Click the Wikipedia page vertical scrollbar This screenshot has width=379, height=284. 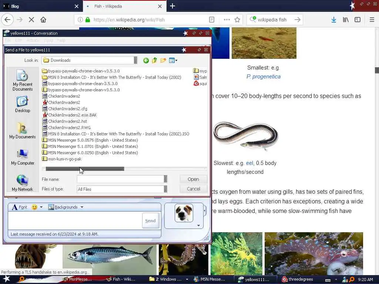(377, 70)
